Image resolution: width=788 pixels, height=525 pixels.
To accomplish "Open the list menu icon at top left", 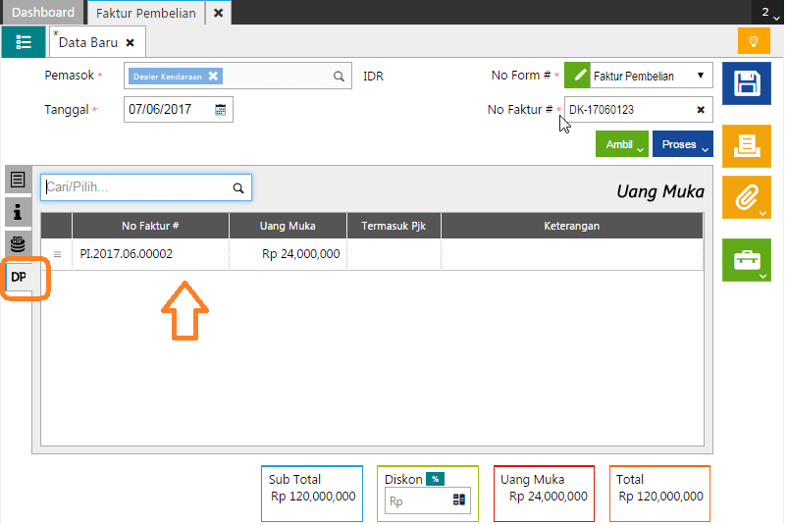I will tap(24, 42).
